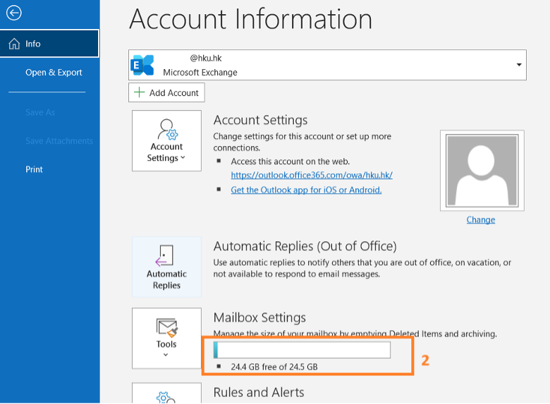Click the person-with-gear Account Settings icon
Screen dimensions: 550x404
[167, 129]
